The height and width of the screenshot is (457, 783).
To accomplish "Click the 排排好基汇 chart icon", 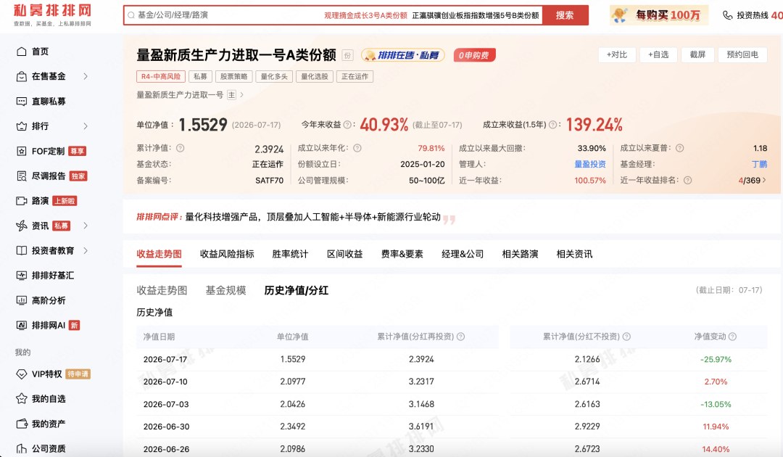I will (x=22, y=275).
